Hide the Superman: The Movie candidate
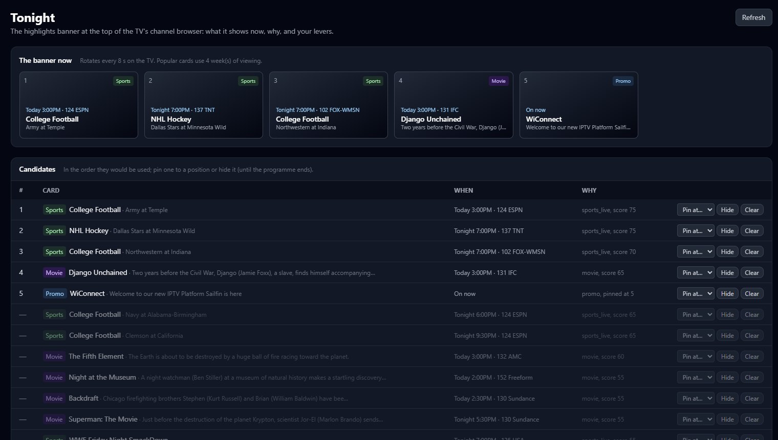Viewport: 778px width, 440px height. 727,420
